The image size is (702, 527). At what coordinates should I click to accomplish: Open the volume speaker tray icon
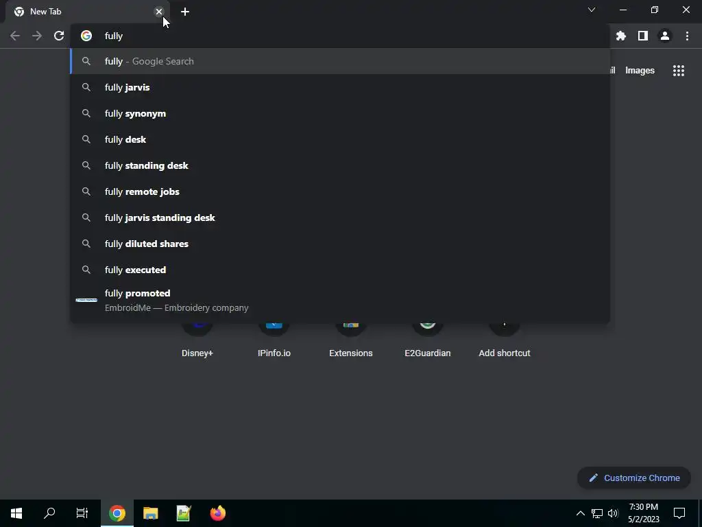point(613,513)
